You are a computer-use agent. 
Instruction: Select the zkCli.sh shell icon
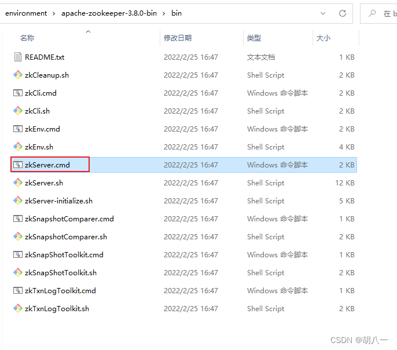[18, 111]
